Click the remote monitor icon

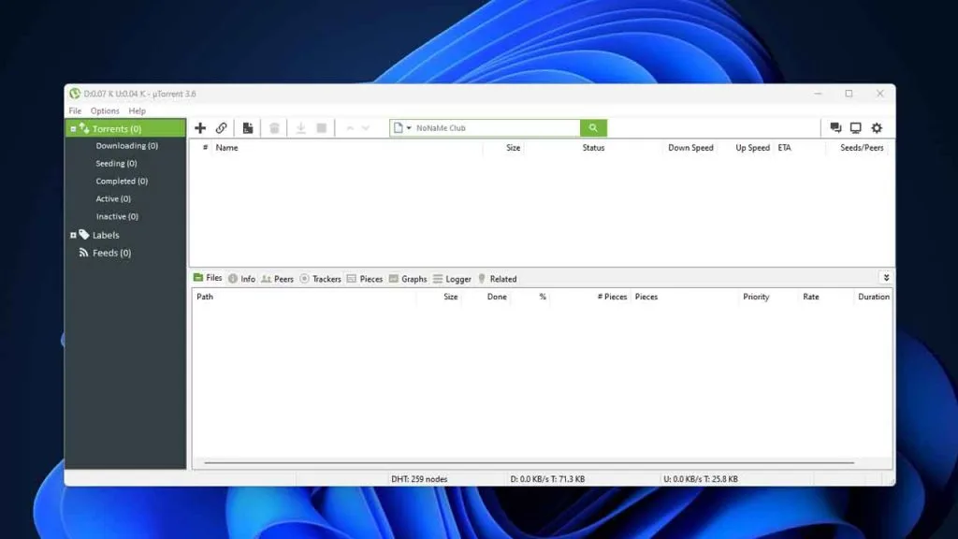[855, 127]
